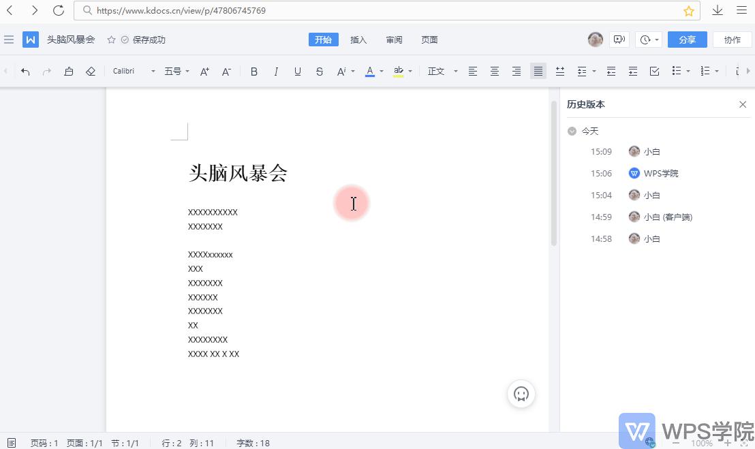Open the font name Calibri dropdown
755x449 pixels.
tap(130, 71)
